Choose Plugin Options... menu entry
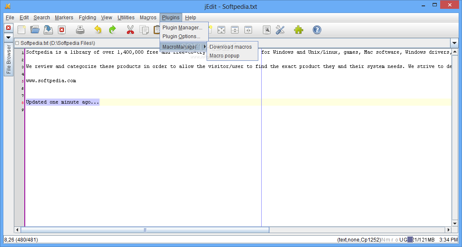Screen dimensions: 462x247 pyautogui.click(x=184, y=36)
